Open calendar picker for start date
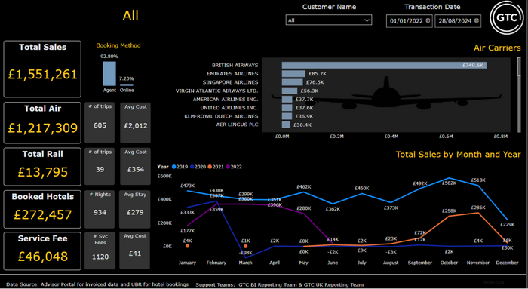Image resolution: width=528 pixels, height=289 pixels. coord(428,20)
